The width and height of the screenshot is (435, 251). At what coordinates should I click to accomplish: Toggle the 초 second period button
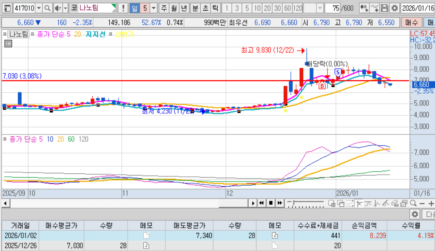pos(205,8)
